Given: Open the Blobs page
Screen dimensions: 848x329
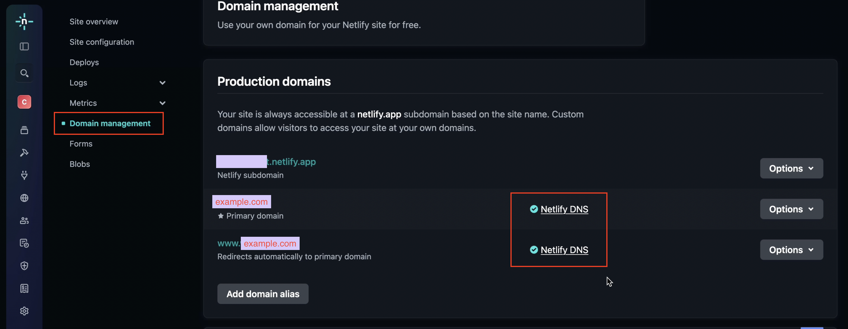Looking at the screenshot, I should (x=80, y=164).
